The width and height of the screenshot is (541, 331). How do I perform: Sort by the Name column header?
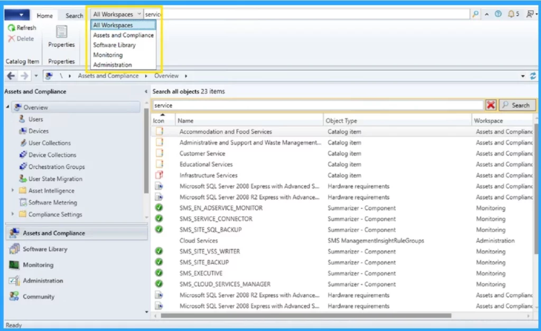pyautogui.click(x=249, y=121)
